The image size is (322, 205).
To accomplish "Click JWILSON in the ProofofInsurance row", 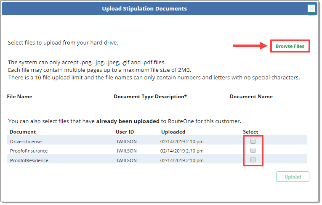I will 126,151.
